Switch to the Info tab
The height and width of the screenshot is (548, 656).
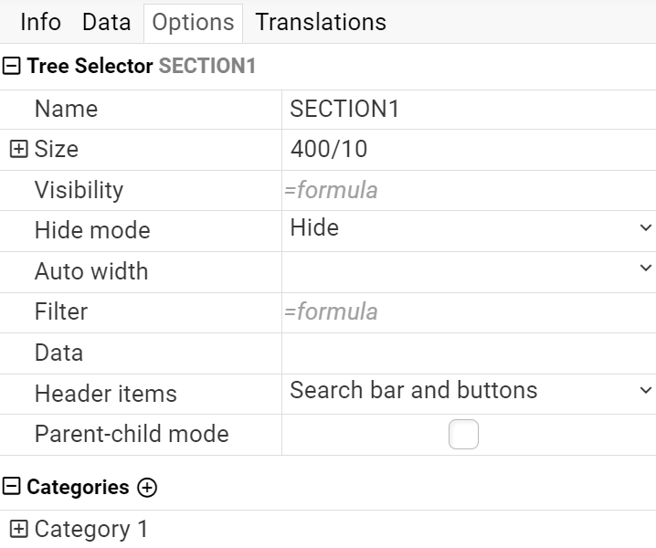pyautogui.click(x=40, y=22)
